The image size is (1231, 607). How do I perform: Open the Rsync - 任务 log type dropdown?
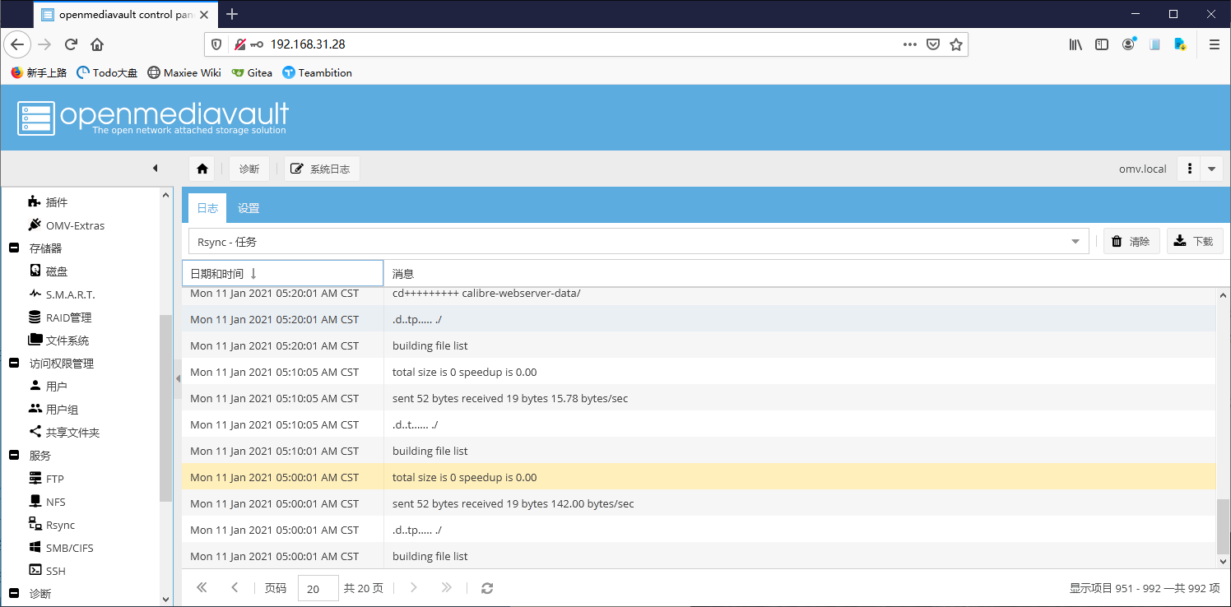click(x=1075, y=240)
